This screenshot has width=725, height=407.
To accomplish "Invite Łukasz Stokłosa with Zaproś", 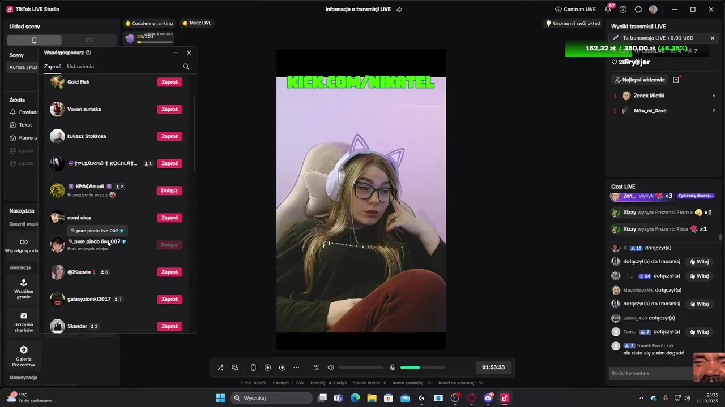I will 169,136.
